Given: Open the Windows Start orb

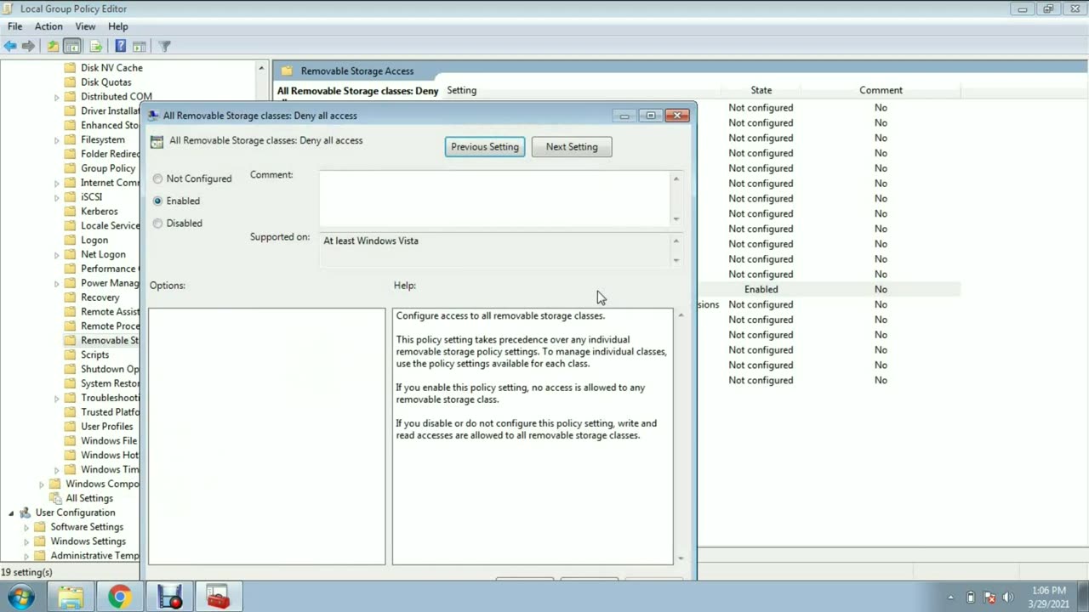Looking at the screenshot, I should point(20,597).
